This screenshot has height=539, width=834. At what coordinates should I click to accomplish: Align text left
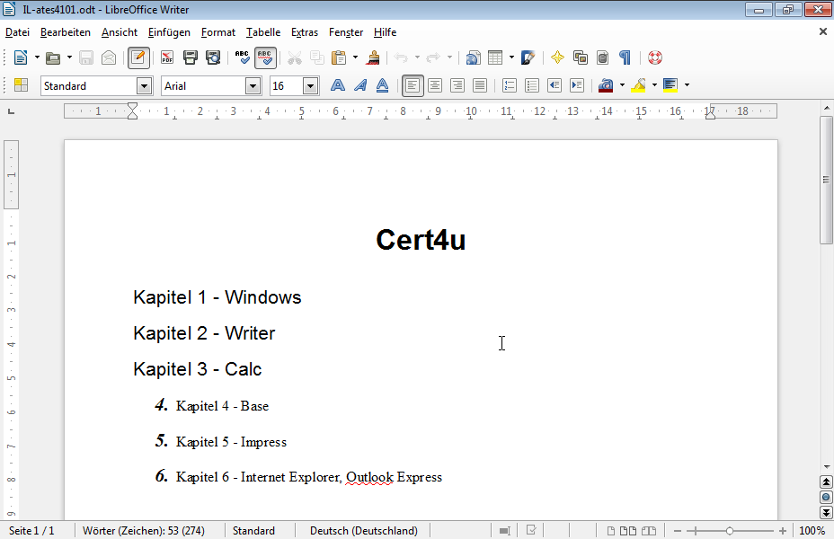(413, 85)
